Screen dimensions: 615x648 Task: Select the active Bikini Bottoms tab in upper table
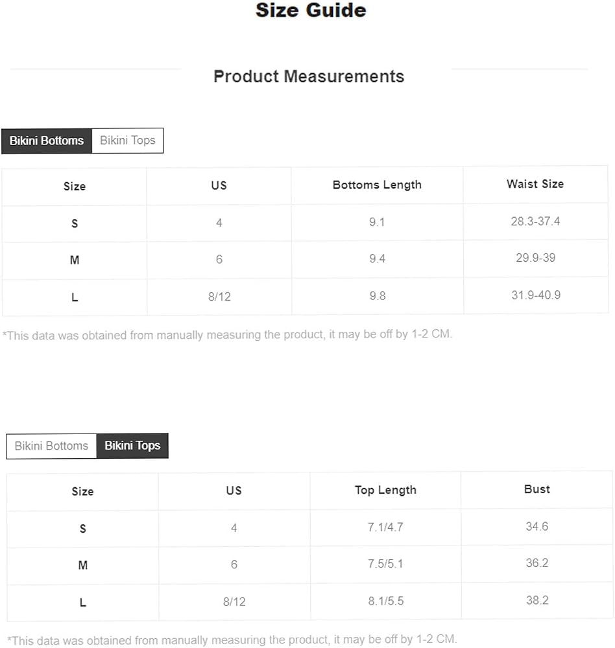[47, 141]
